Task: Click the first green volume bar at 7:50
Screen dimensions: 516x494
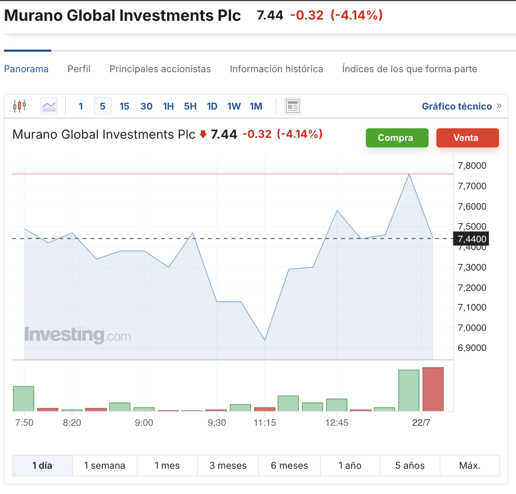Action: click(23, 399)
